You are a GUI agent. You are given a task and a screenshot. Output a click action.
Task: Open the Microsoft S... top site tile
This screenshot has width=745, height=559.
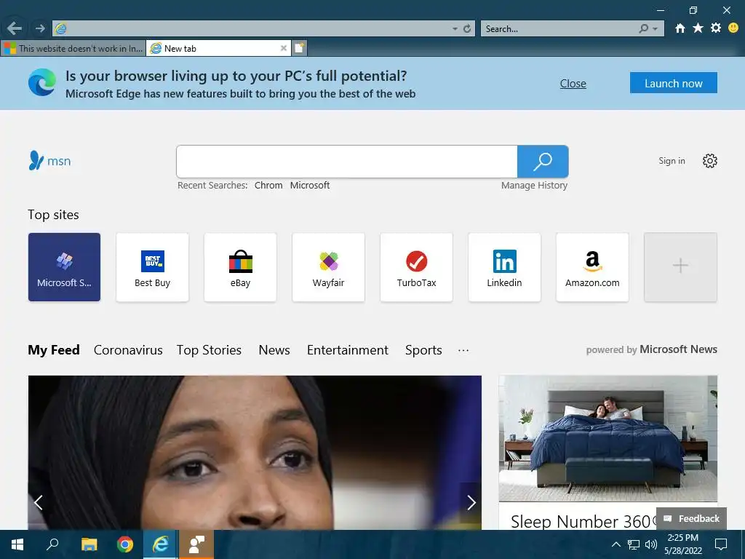[64, 267]
